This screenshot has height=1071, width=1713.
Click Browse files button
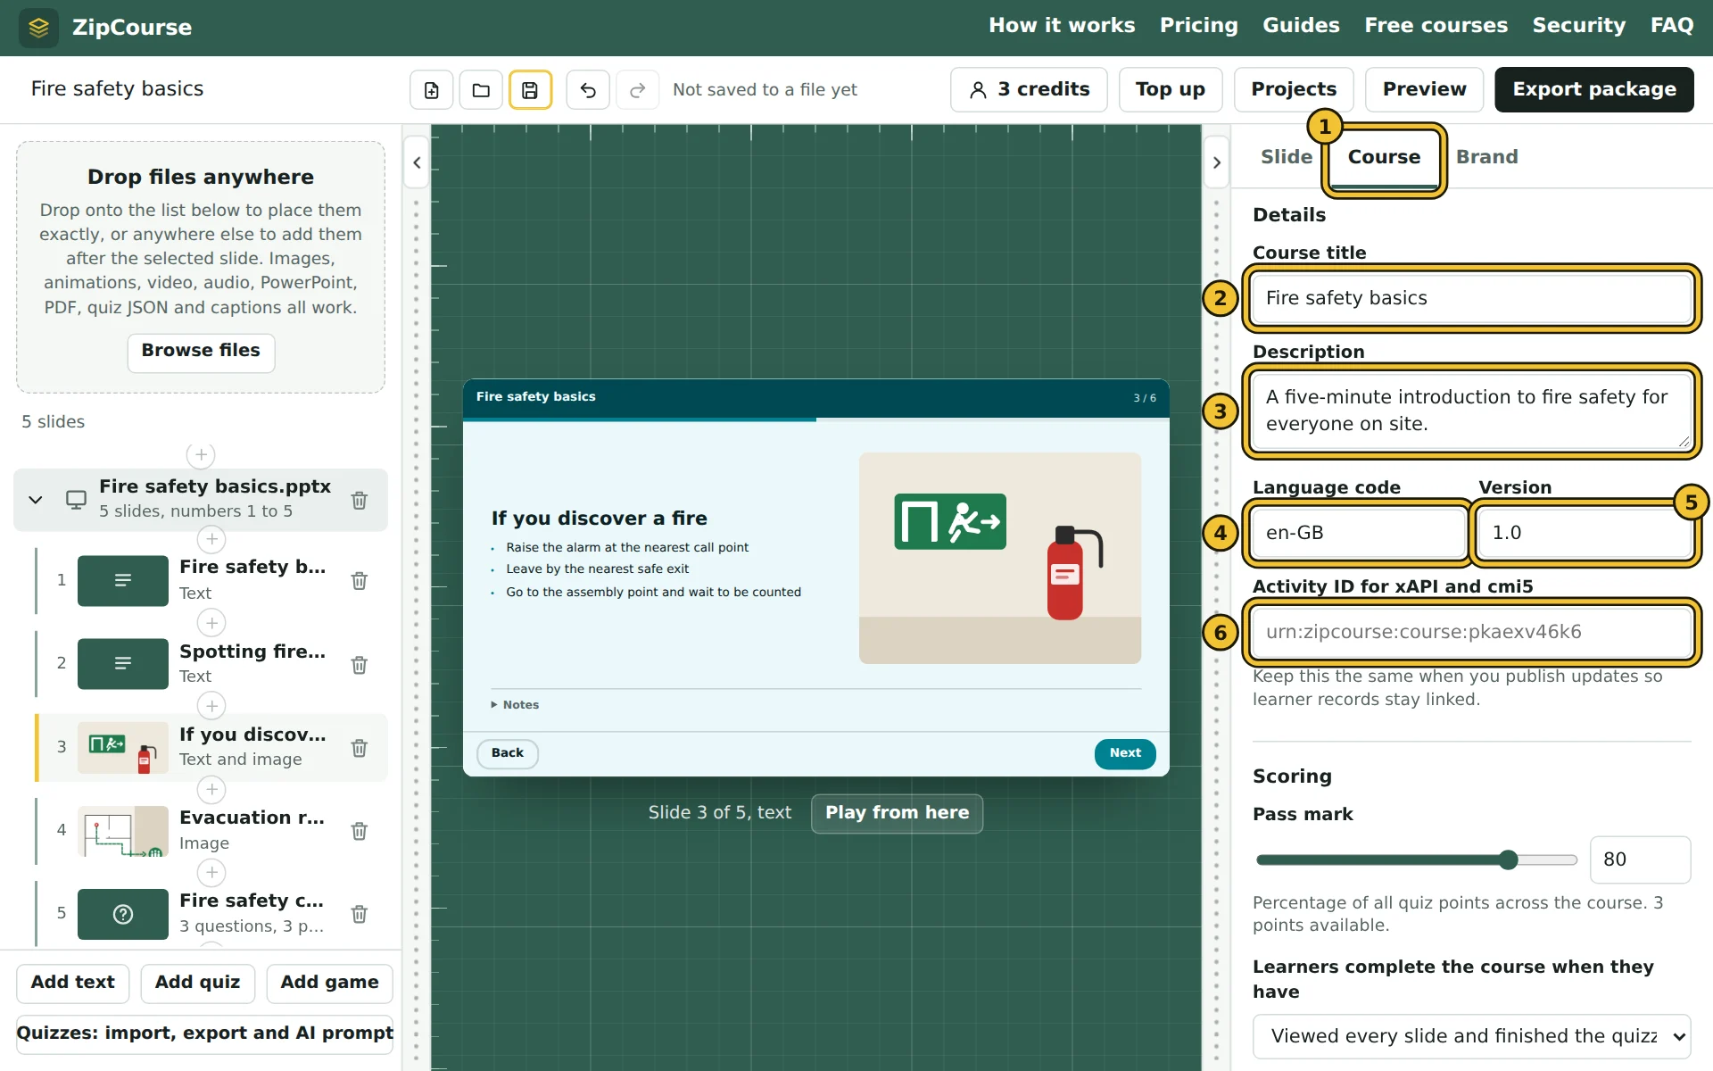point(201,352)
